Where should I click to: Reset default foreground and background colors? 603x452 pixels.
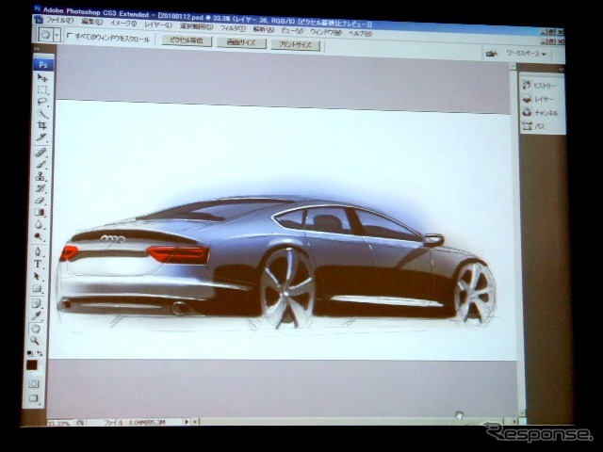29,353
